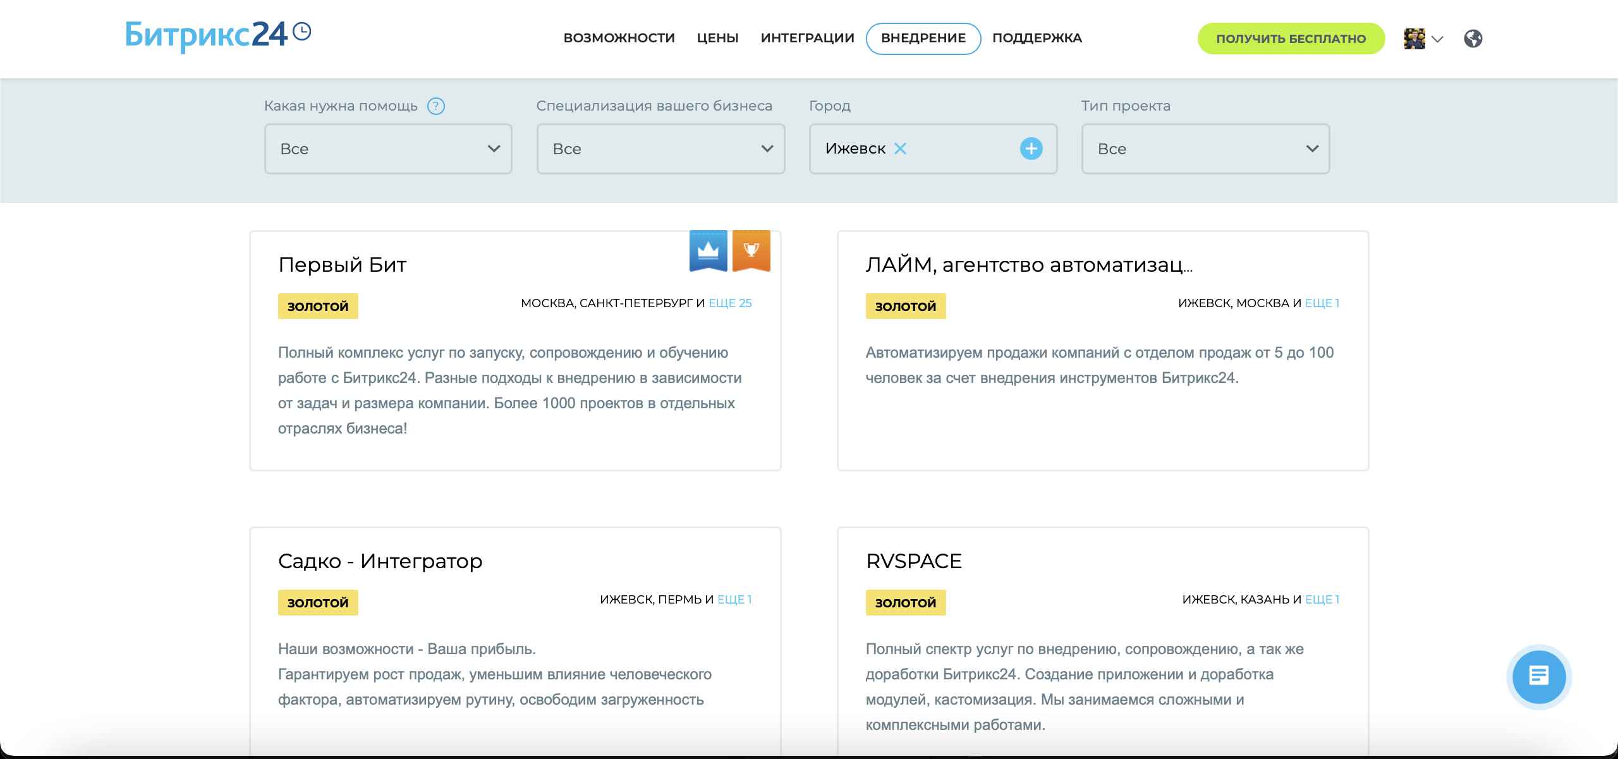This screenshot has width=1618, height=759.
Task: Show ЕЩЕ 25 cities for Первый Бит
Action: pos(730,303)
